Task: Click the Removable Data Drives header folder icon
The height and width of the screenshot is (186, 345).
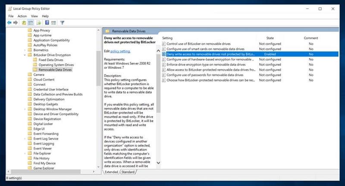Action: pyautogui.click(x=107, y=31)
